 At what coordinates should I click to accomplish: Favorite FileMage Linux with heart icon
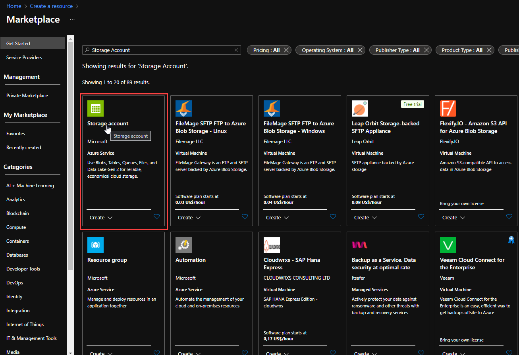click(x=245, y=217)
